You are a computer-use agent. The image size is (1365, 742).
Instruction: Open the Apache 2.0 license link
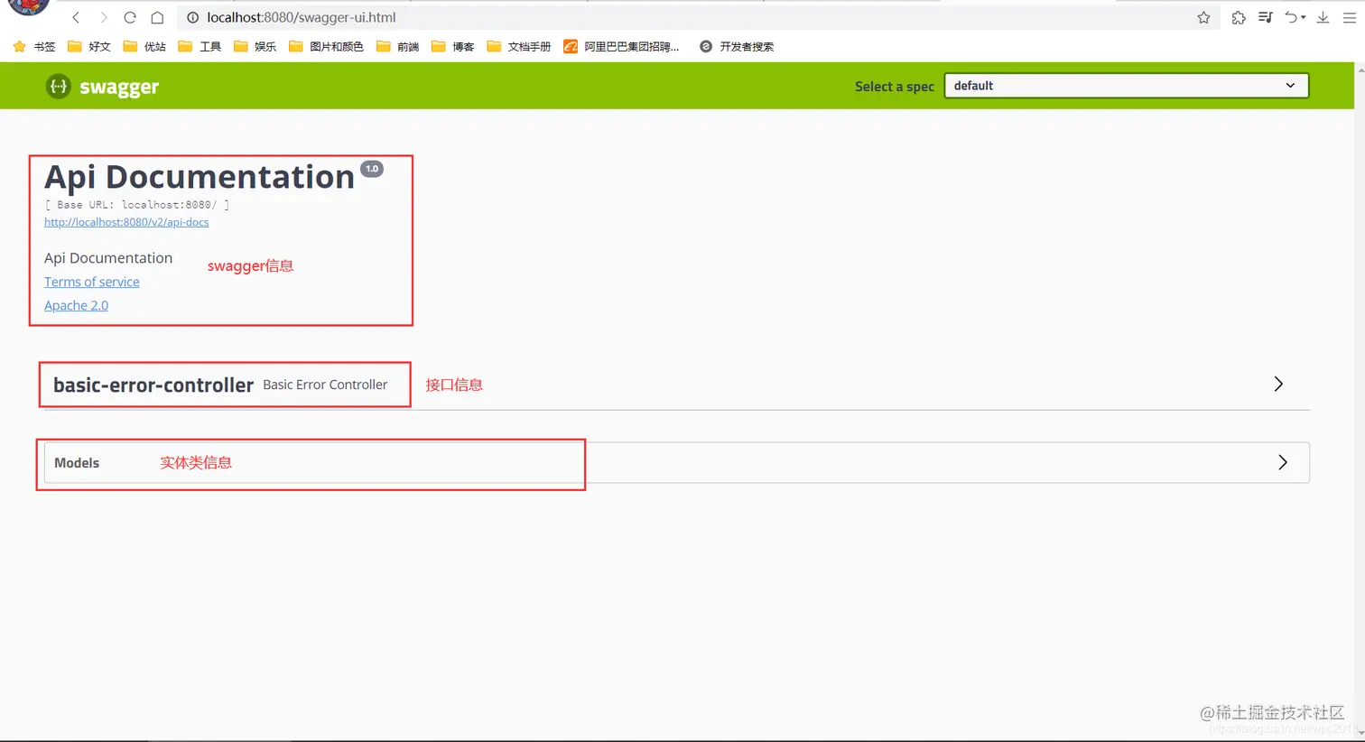[x=76, y=305]
